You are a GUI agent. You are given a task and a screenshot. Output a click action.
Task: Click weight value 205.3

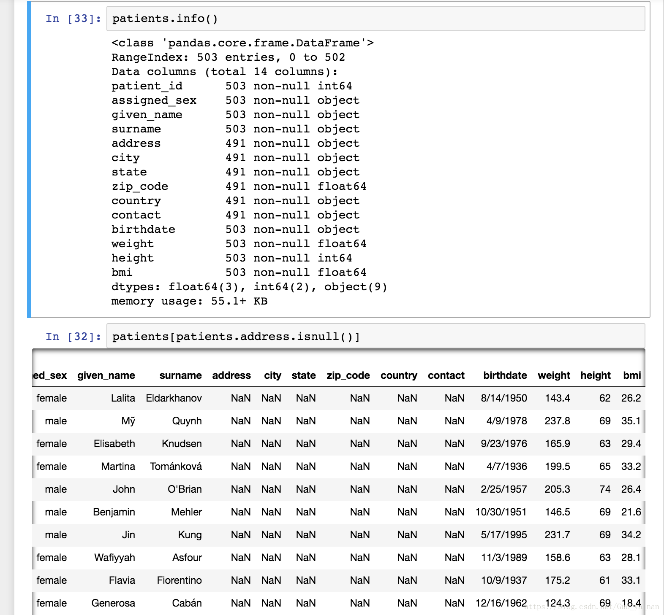557,489
